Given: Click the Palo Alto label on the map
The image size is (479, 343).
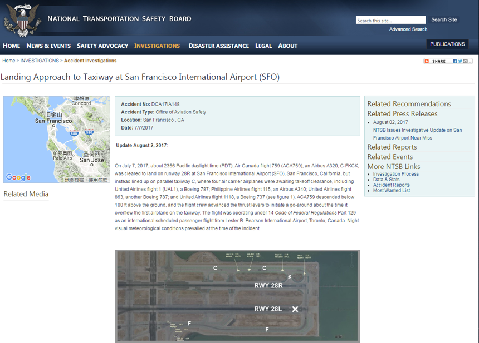Looking at the screenshot, I should [x=62, y=158].
